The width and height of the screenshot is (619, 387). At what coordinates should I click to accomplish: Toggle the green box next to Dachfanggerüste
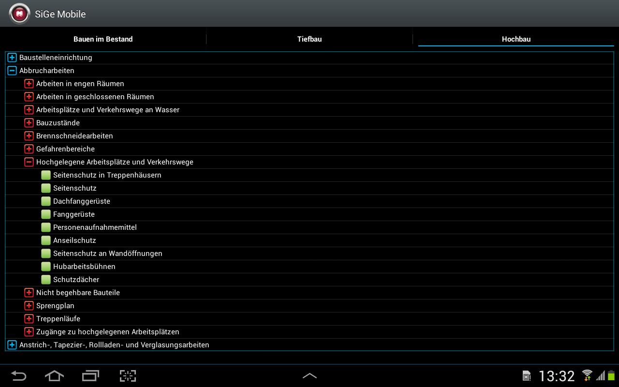(x=46, y=201)
